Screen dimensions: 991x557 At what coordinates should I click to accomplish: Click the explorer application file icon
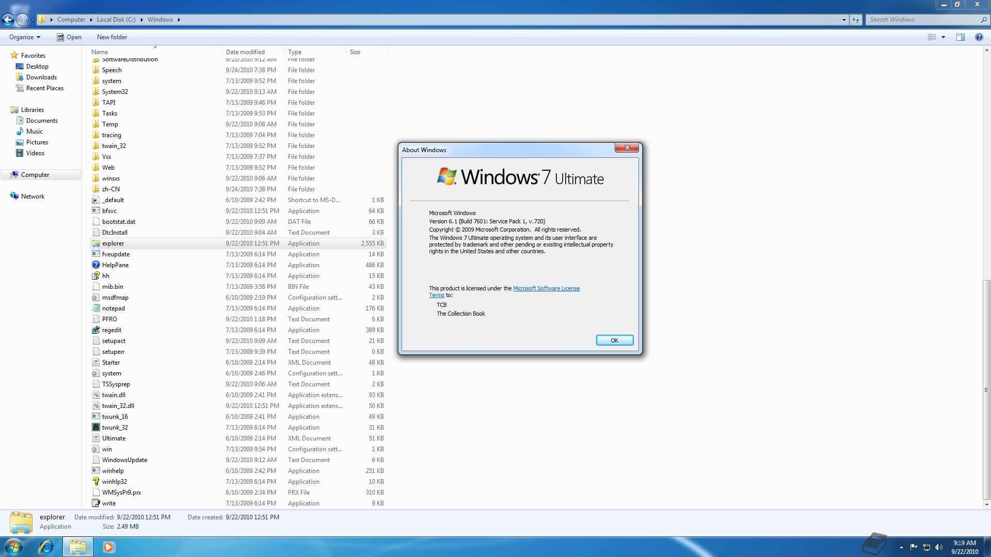[96, 243]
